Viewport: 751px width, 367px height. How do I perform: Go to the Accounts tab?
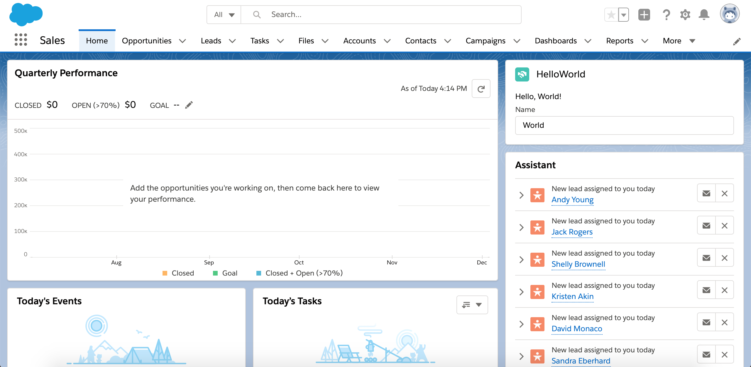(359, 41)
